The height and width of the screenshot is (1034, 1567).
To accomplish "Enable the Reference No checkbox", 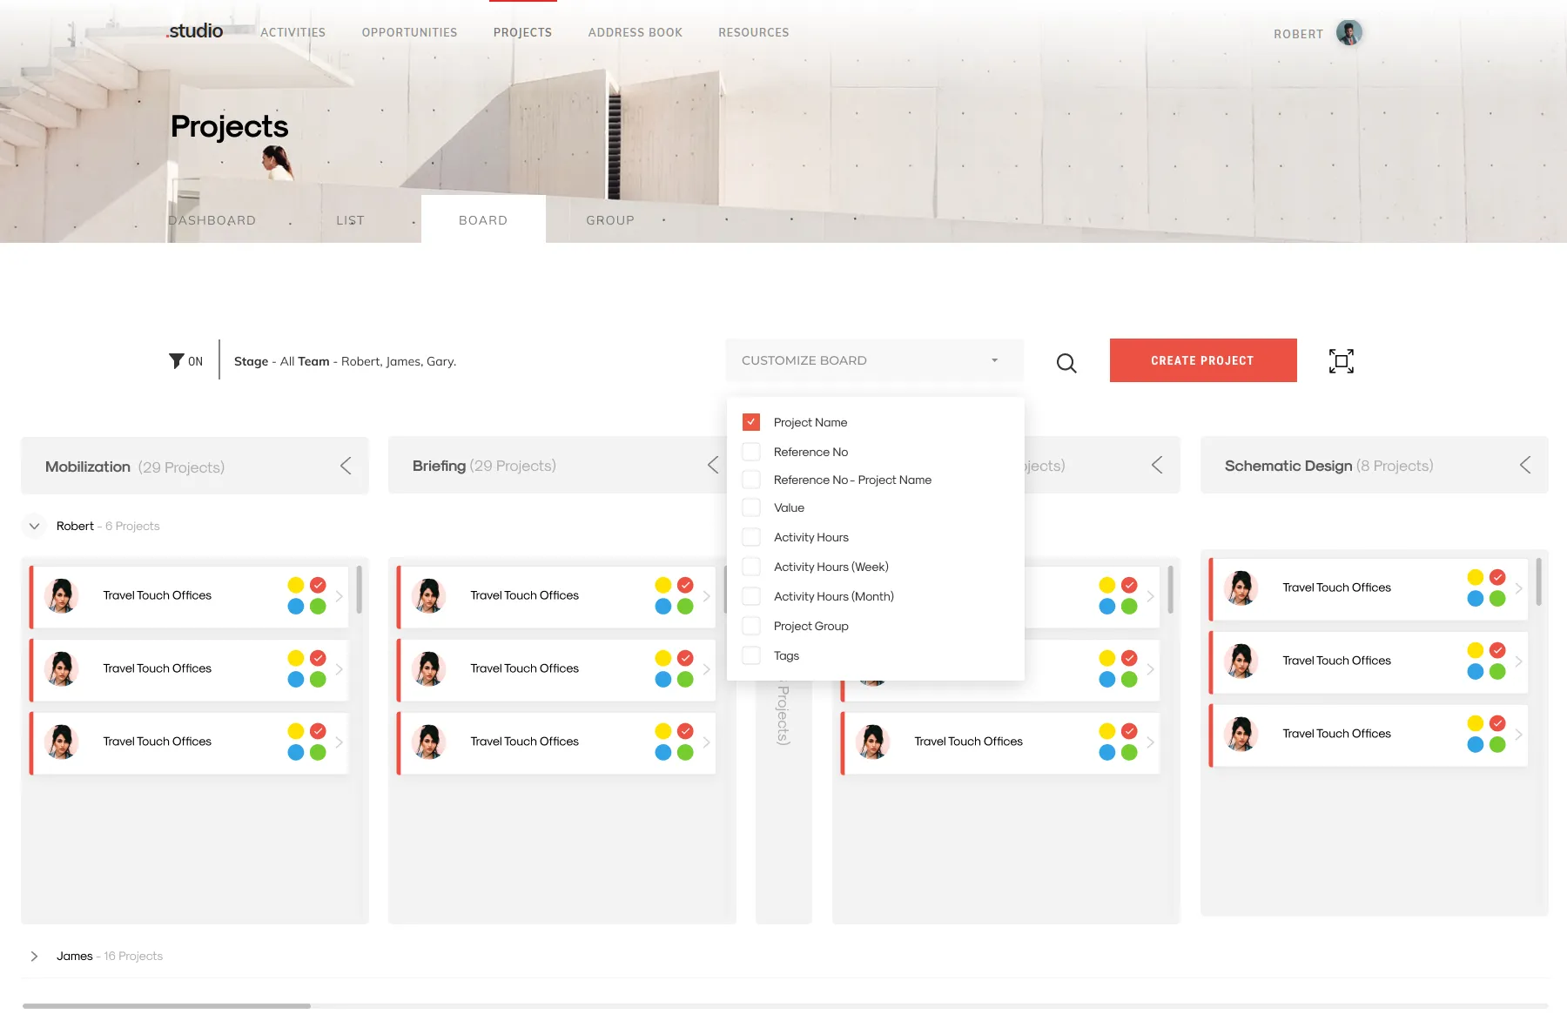I will click(x=750, y=452).
